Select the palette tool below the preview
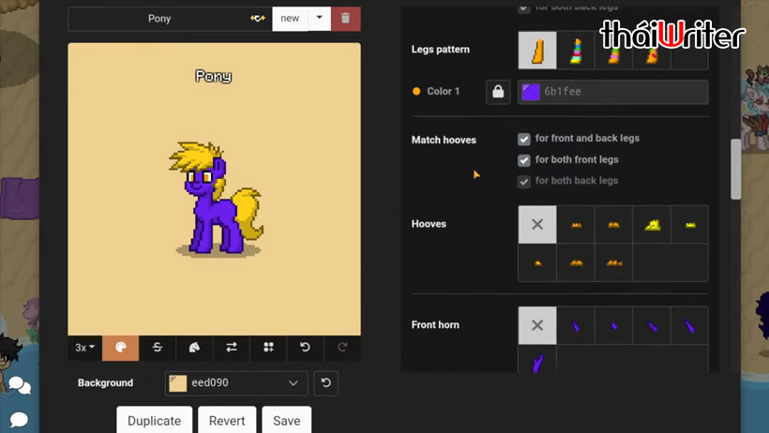Image resolution: width=769 pixels, height=433 pixels. 121,348
